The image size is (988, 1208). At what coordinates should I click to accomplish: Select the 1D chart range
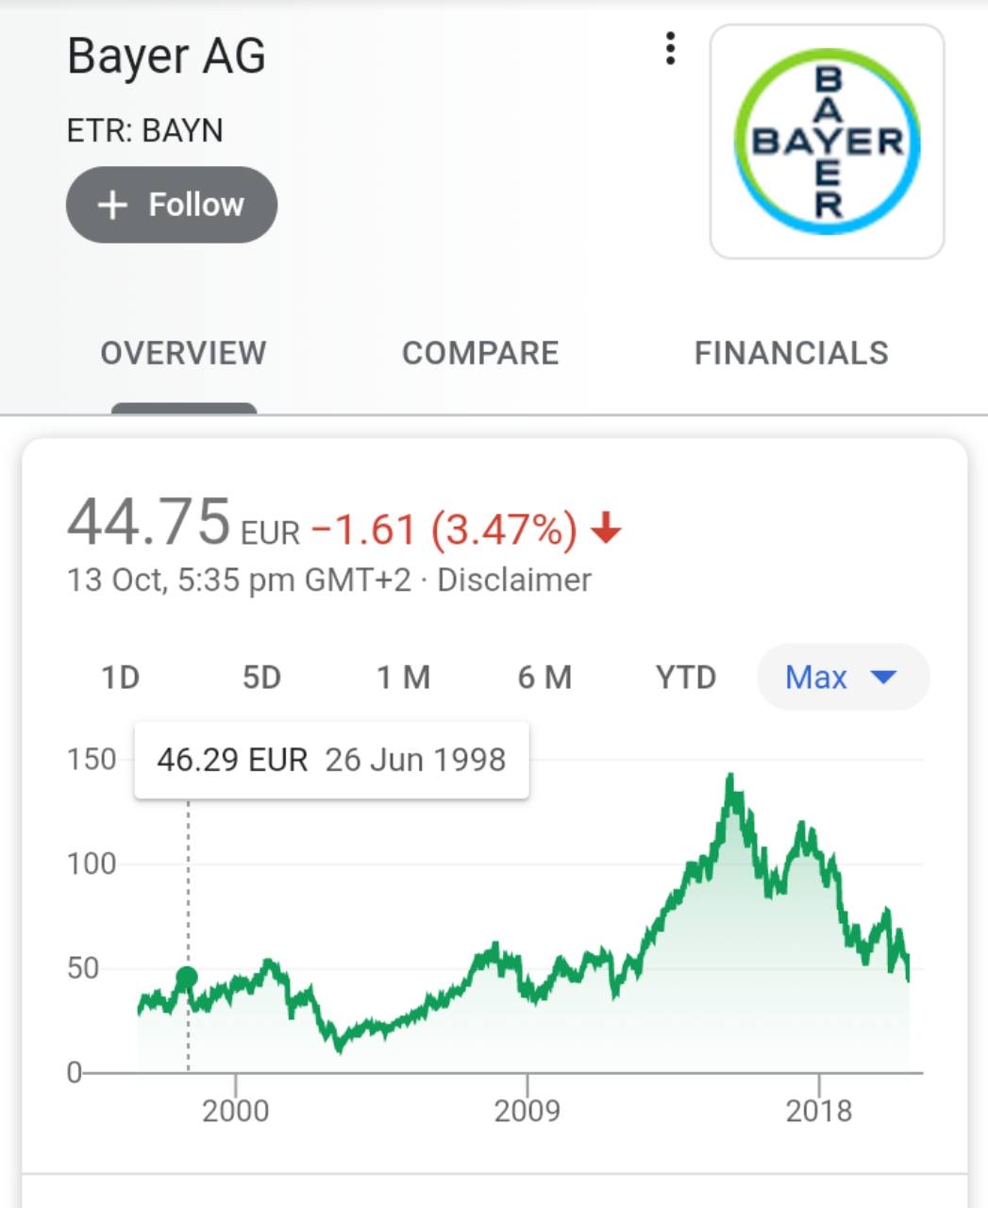coord(121,678)
